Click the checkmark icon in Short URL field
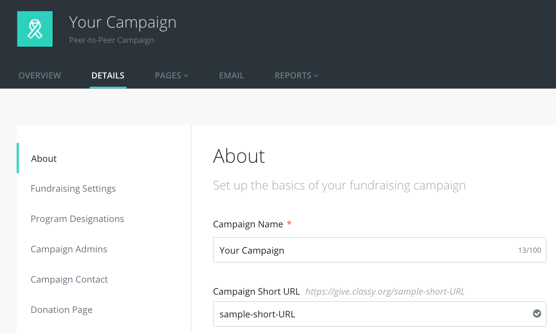Image resolution: width=556 pixels, height=333 pixels. [x=537, y=314]
